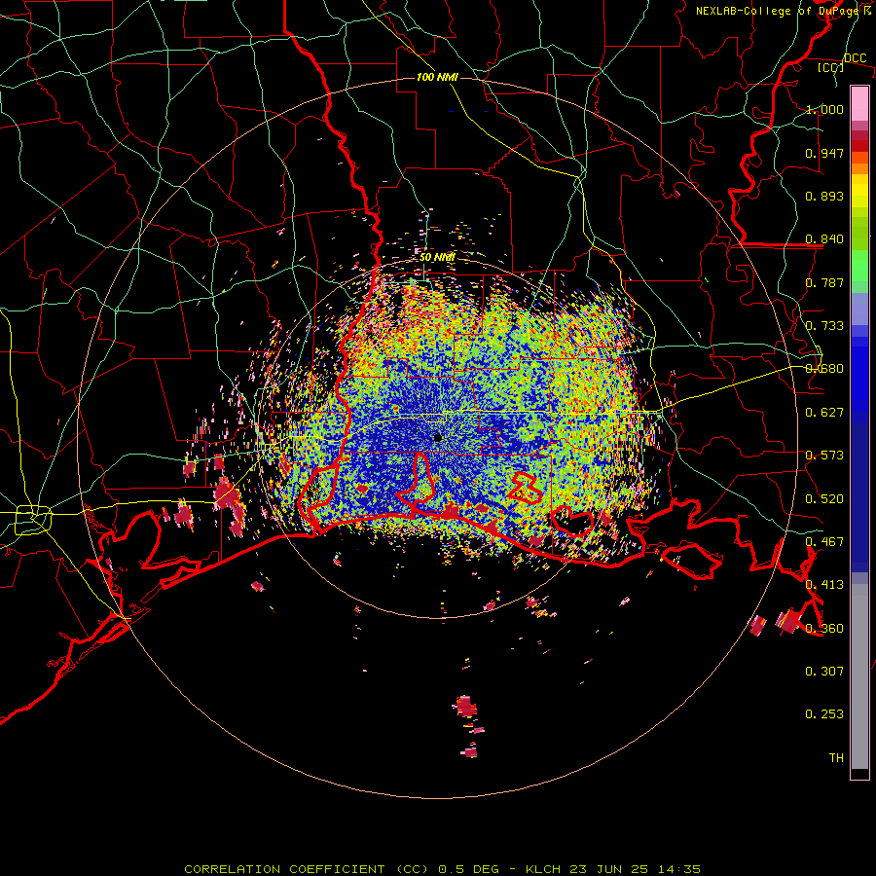Select the 0.680 value on the color scale
The height and width of the screenshot is (876, 876).
(x=824, y=369)
